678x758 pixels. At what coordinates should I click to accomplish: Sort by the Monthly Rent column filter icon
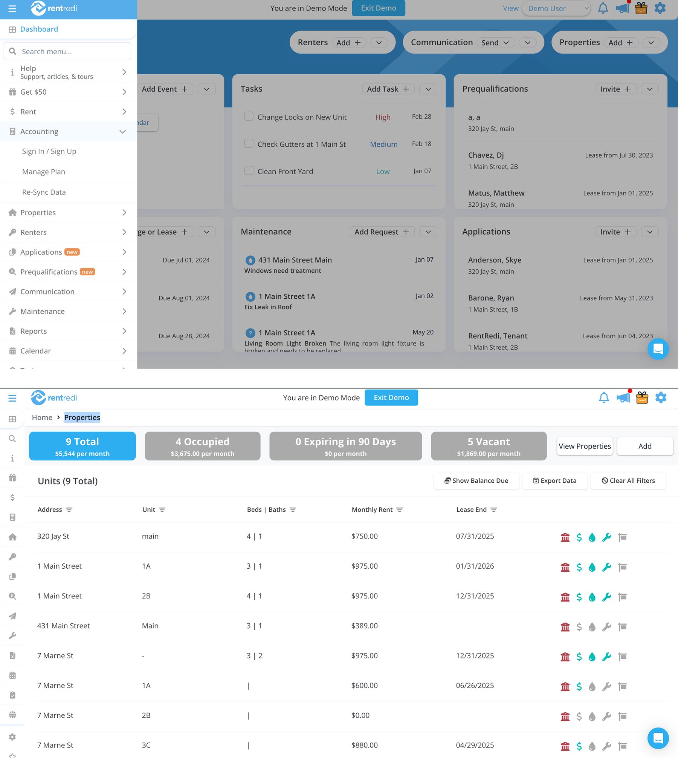(400, 510)
